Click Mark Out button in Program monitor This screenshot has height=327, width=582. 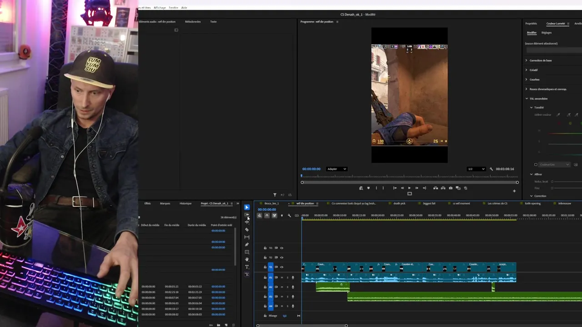tap(383, 188)
